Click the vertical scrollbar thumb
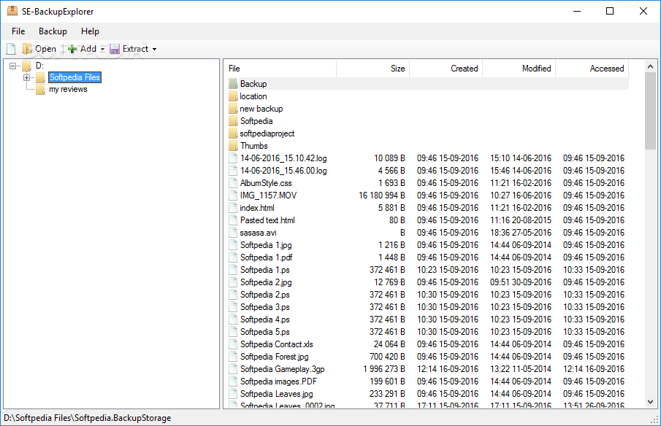The height and width of the screenshot is (426, 661). [650, 111]
